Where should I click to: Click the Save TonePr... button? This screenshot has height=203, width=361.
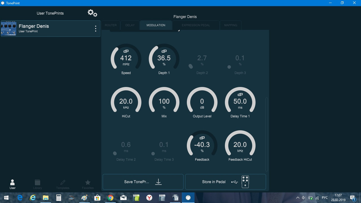coord(143,182)
